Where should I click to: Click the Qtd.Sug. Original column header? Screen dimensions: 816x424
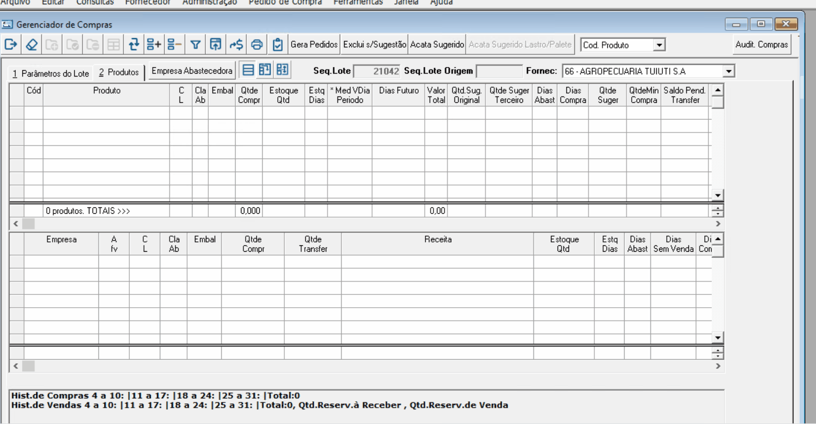pos(466,95)
